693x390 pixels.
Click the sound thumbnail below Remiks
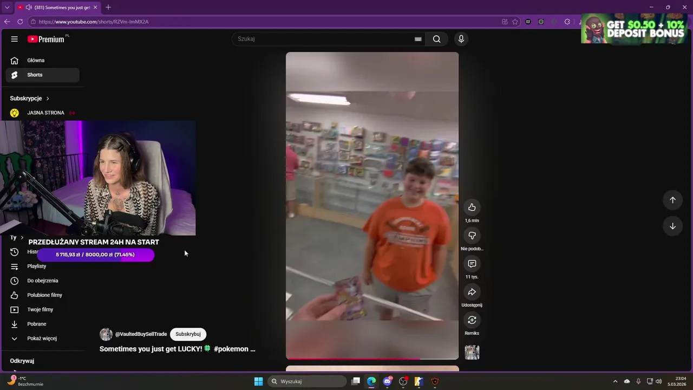[472, 352]
